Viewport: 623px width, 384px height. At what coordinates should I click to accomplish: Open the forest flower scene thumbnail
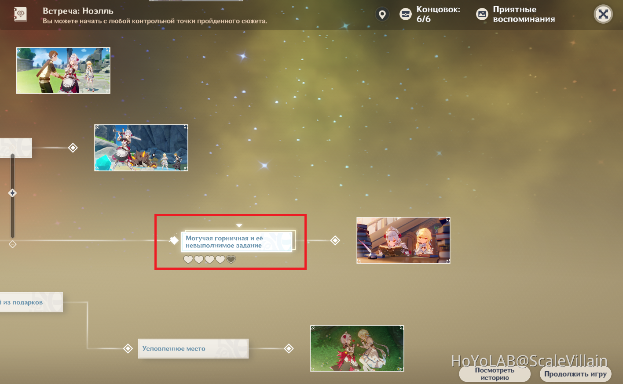pos(357,348)
